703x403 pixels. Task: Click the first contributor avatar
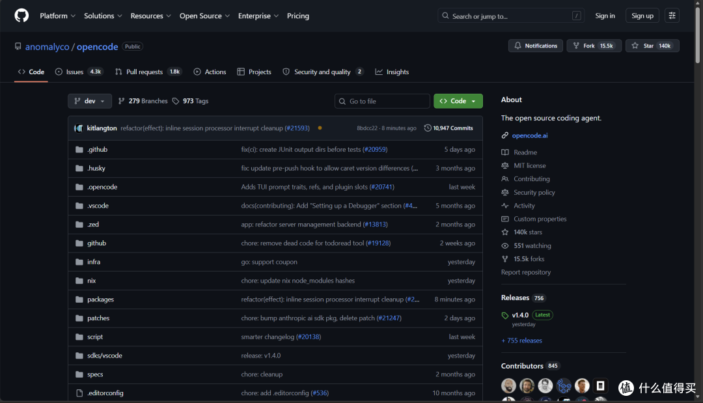(x=508, y=385)
